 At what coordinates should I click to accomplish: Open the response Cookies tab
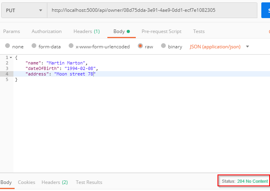click(26, 182)
